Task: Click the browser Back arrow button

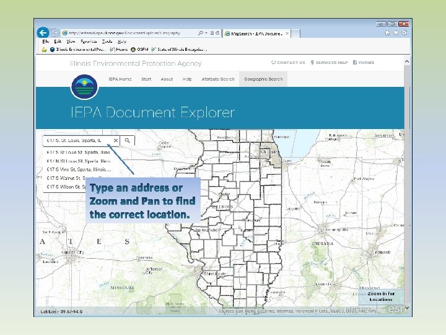Action: [x=43, y=33]
